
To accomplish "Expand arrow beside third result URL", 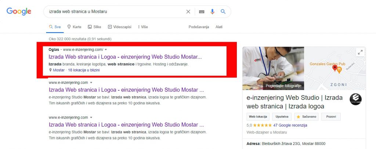I will point(91,118).
